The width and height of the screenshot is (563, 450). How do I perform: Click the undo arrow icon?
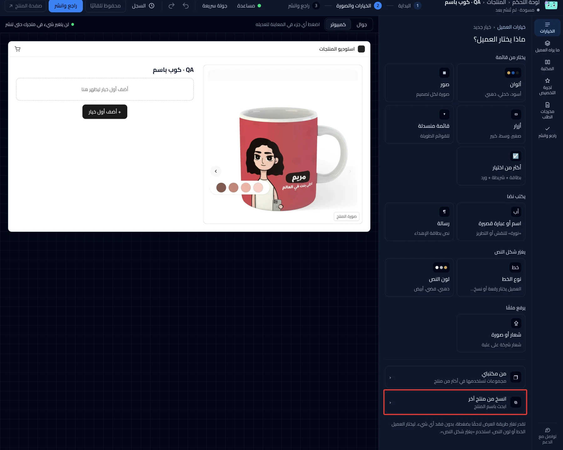tap(186, 6)
